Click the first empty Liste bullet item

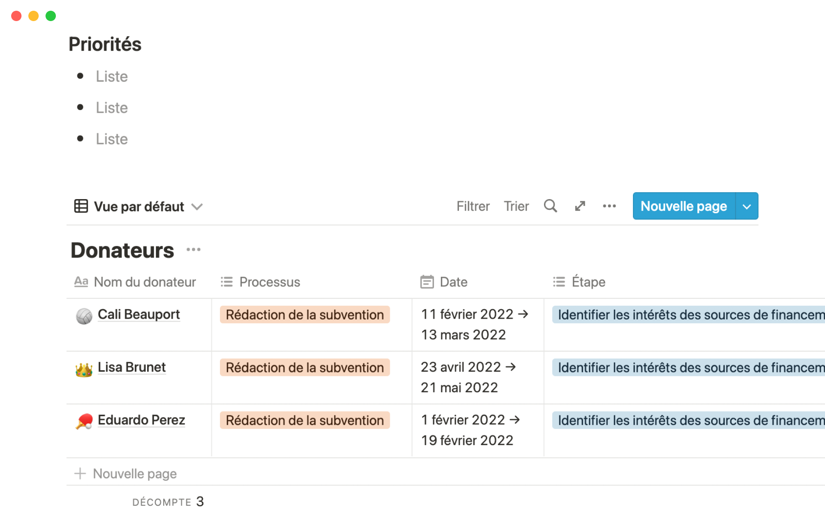click(112, 77)
